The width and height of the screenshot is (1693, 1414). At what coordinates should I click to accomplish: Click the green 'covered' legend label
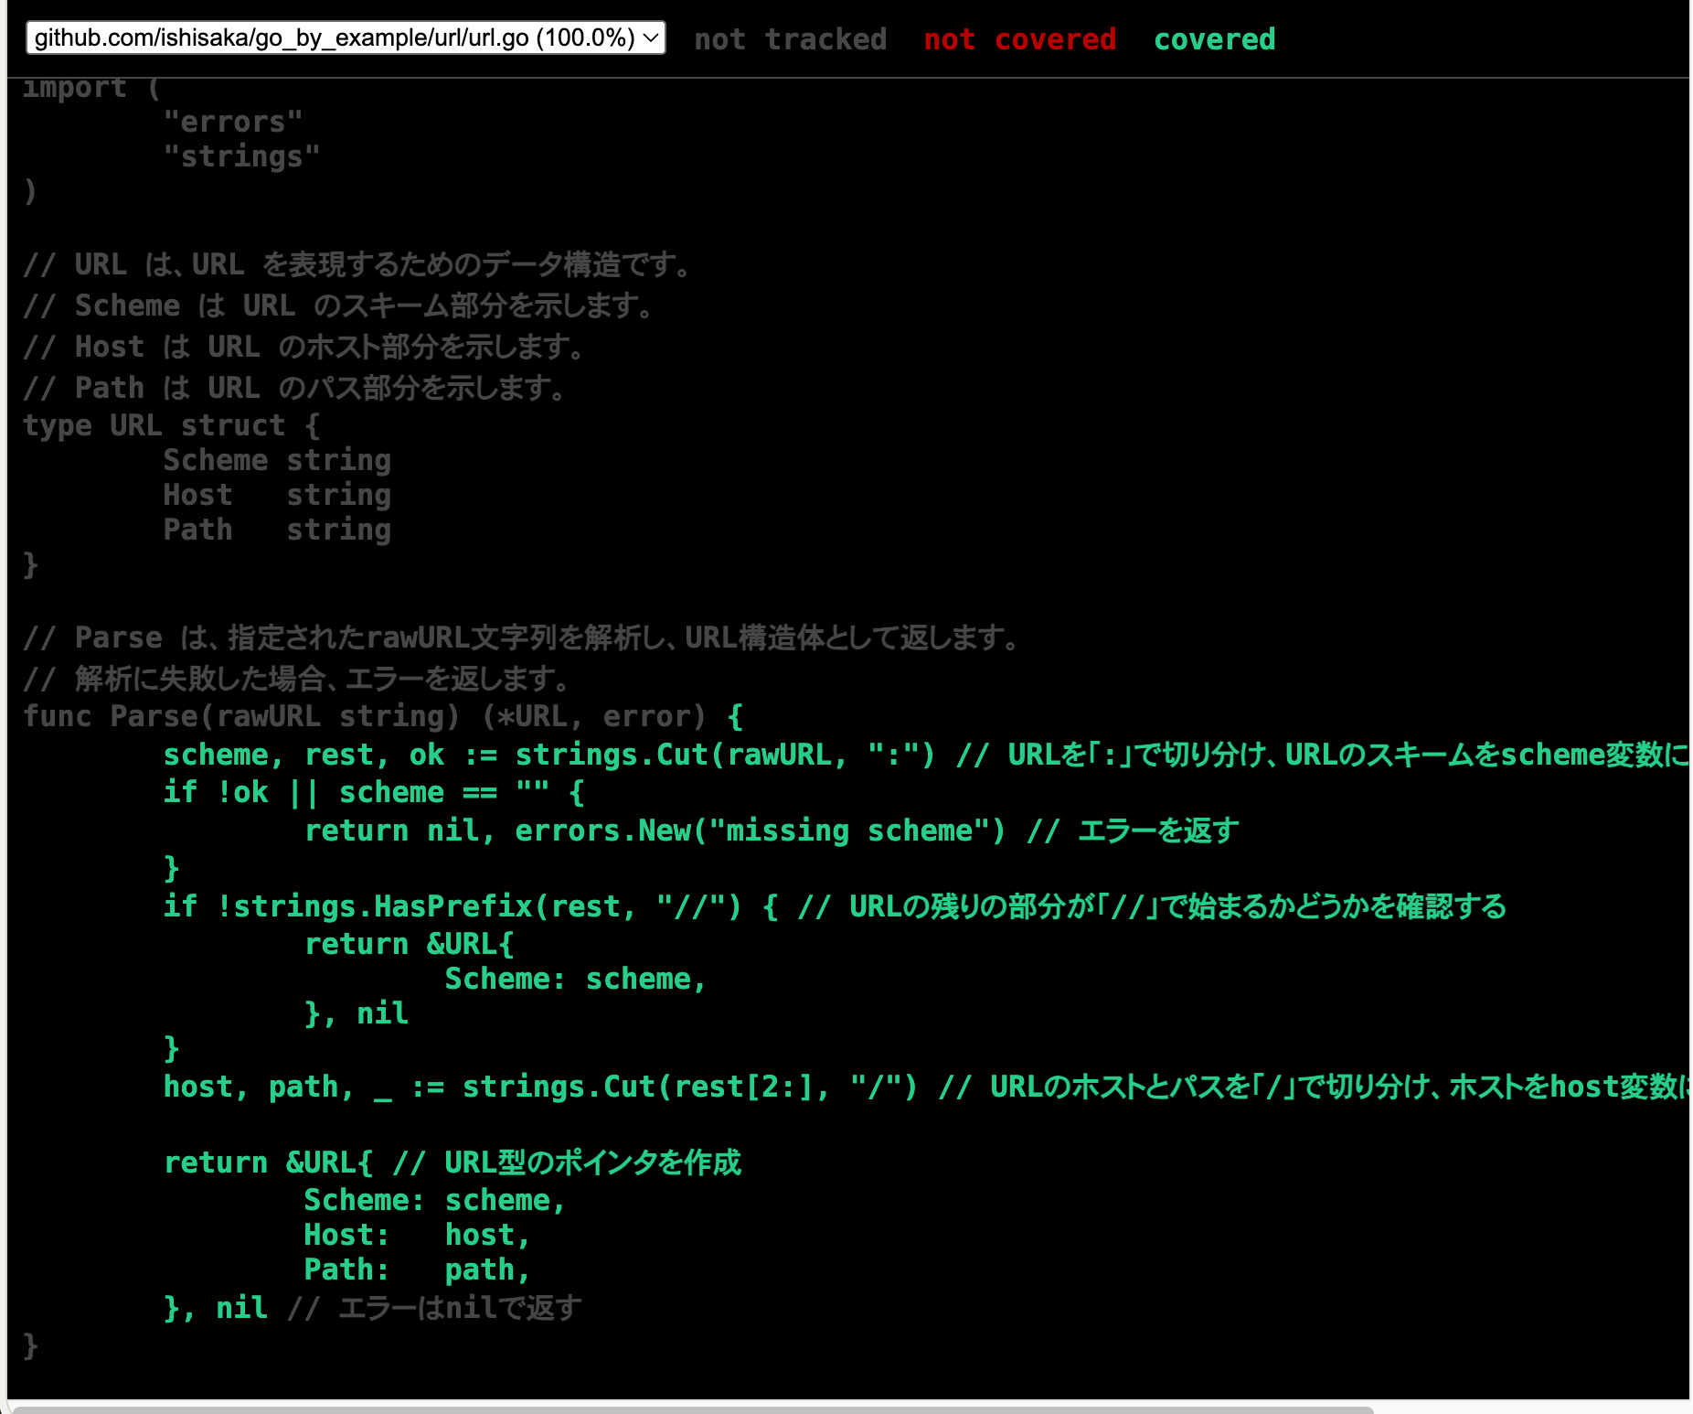(x=1214, y=39)
